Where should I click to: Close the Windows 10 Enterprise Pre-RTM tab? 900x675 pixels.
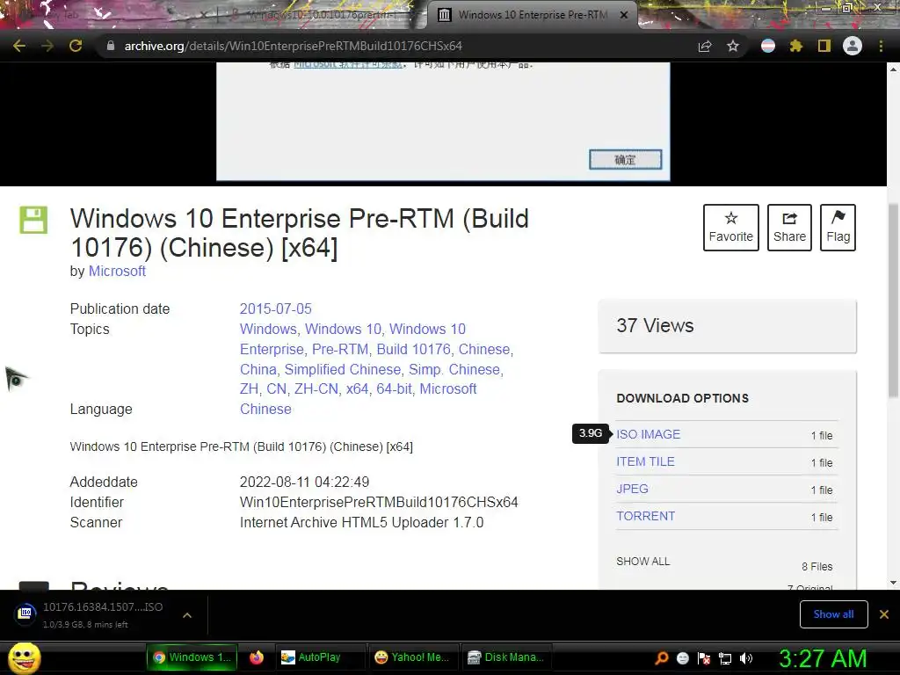click(x=624, y=15)
